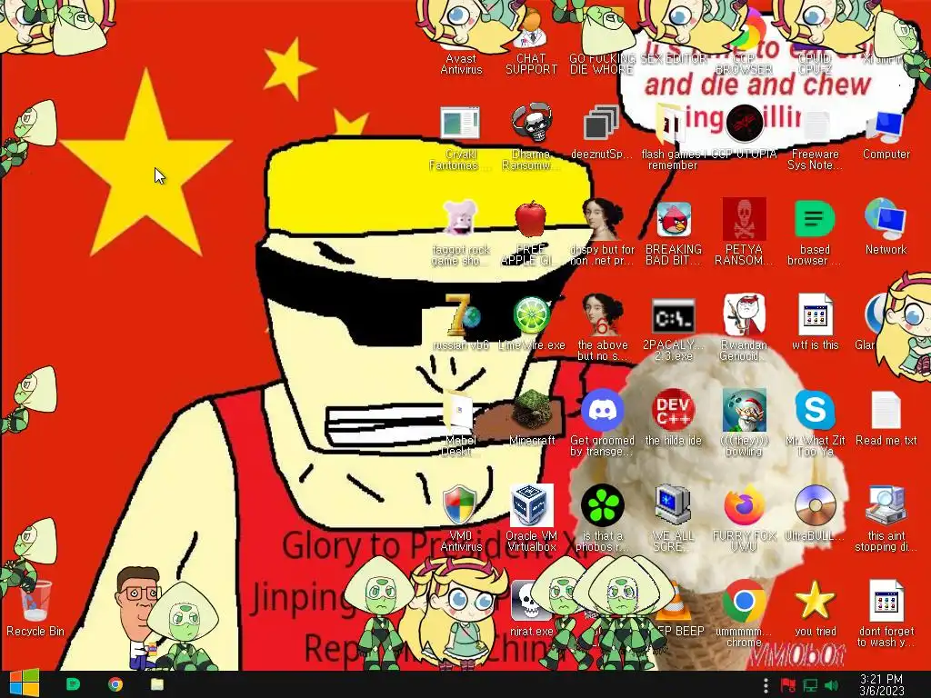Click the green browser icon in taskbar
Image resolution: width=931 pixels, height=698 pixels.
[73, 684]
